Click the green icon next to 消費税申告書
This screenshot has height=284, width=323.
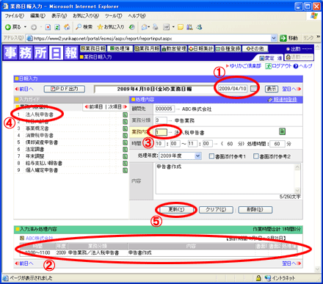click(x=125, y=135)
